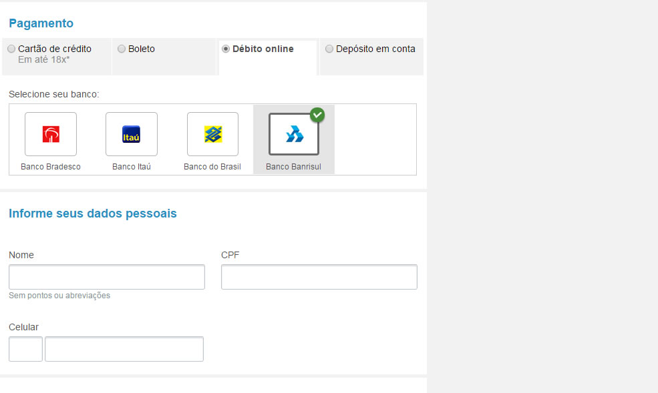Select the Boleto radio button

[x=122, y=49]
